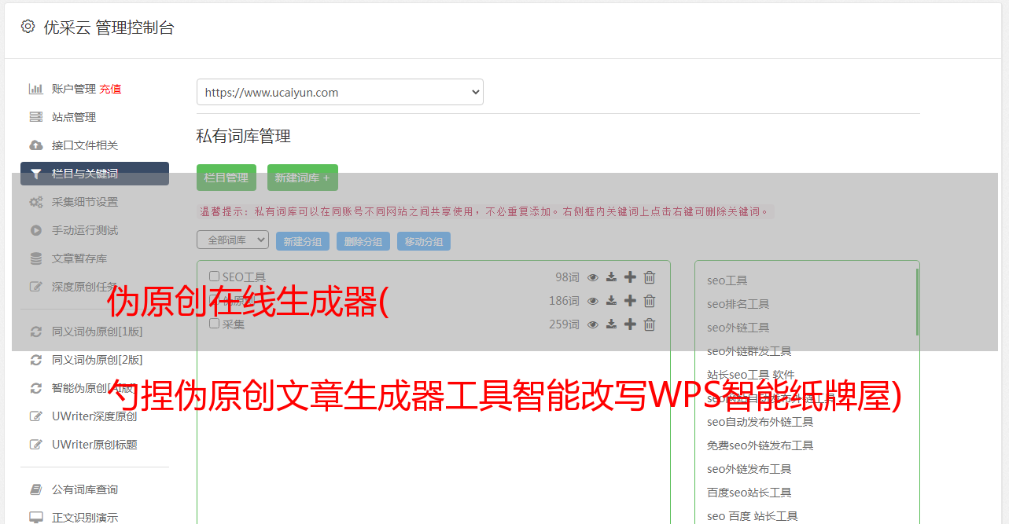This screenshot has width=1009, height=524.
Task: Select keyword seo外链发布工具
Action: (749, 469)
